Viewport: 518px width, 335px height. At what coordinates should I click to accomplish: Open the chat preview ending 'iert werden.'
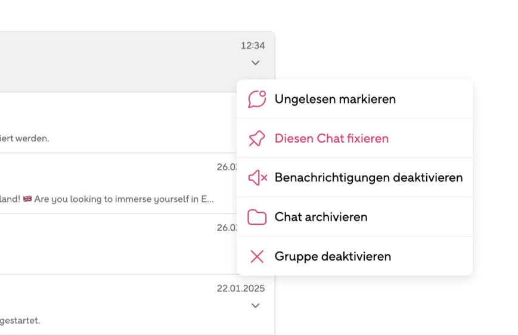pyautogui.click(x=118, y=123)
